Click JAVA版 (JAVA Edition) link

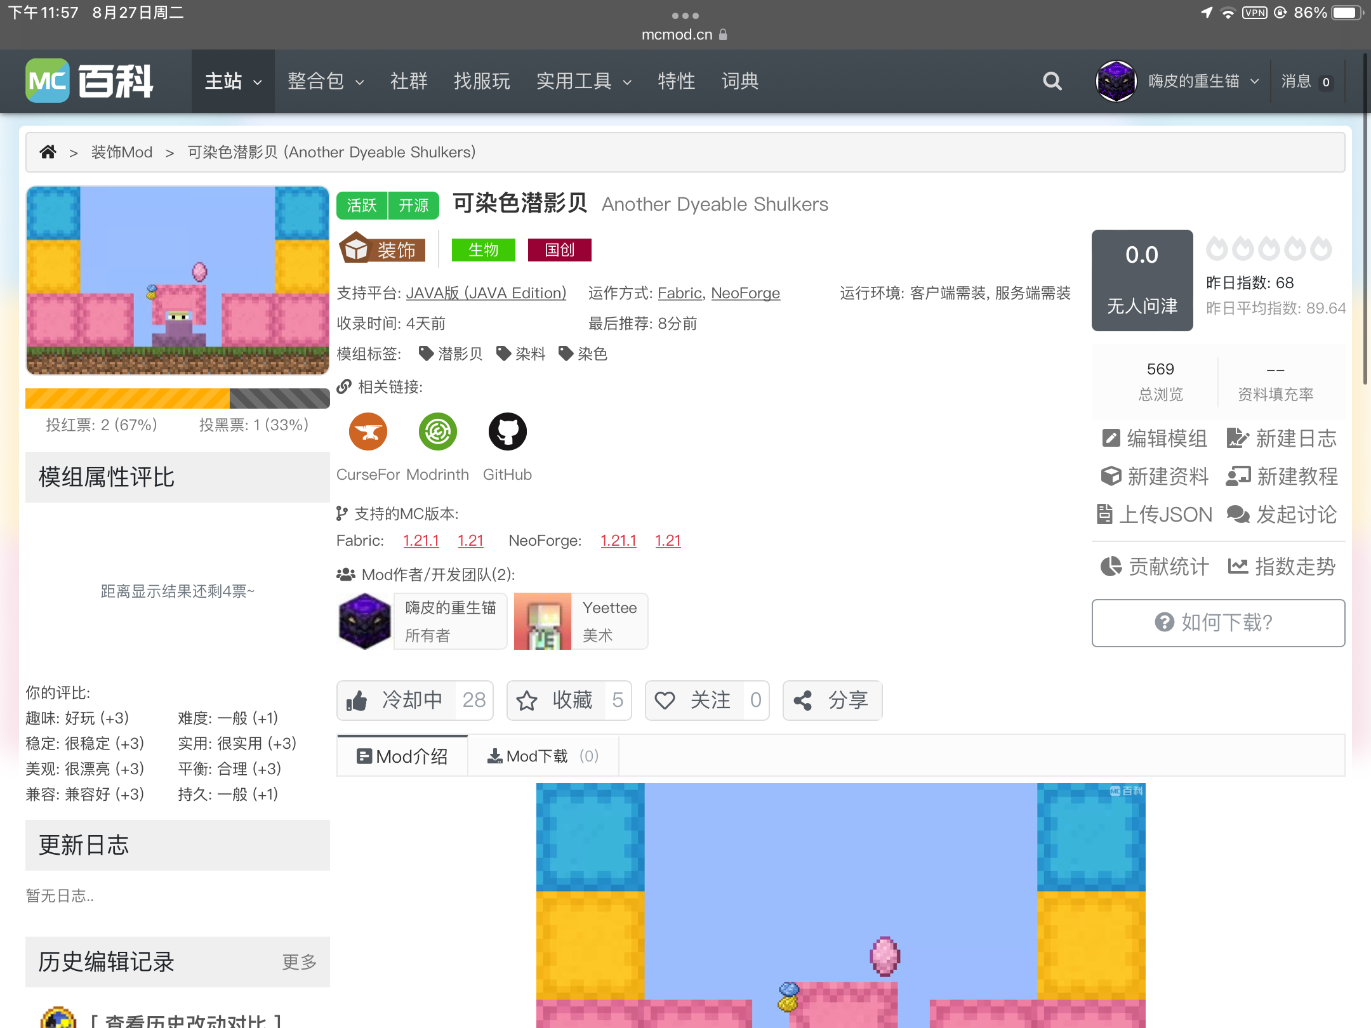pos(486,293)
